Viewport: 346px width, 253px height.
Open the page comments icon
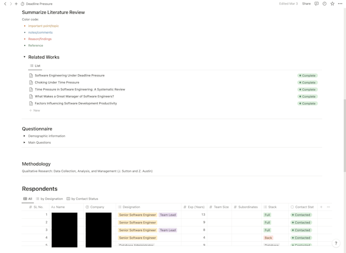(x=316, y=4)
